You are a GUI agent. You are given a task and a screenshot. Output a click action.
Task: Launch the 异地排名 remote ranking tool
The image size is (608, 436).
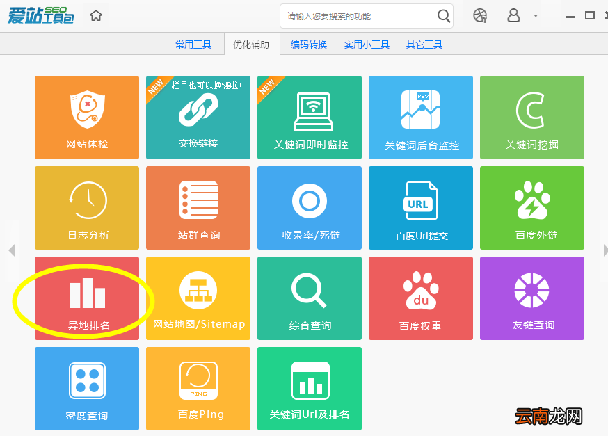pyautogui.click(x=87, y=298)
